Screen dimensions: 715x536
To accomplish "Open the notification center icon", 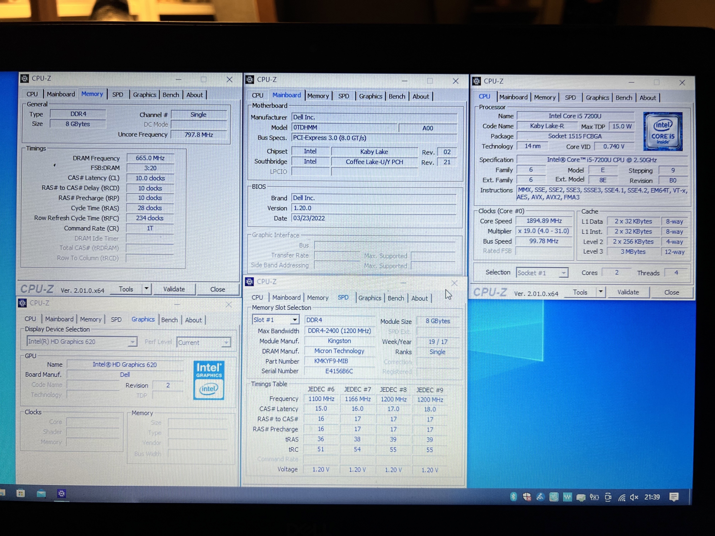I will 674,497.
